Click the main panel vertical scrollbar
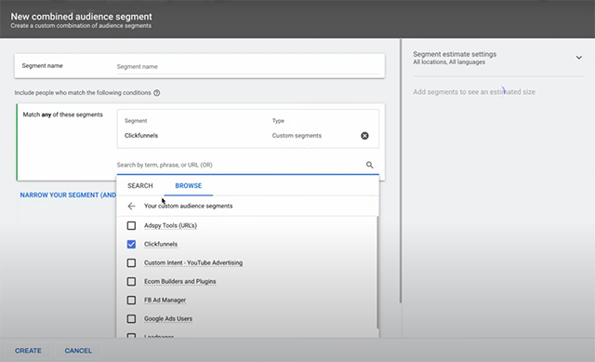This screenshot has width=595, height=362. coord(401,171)
